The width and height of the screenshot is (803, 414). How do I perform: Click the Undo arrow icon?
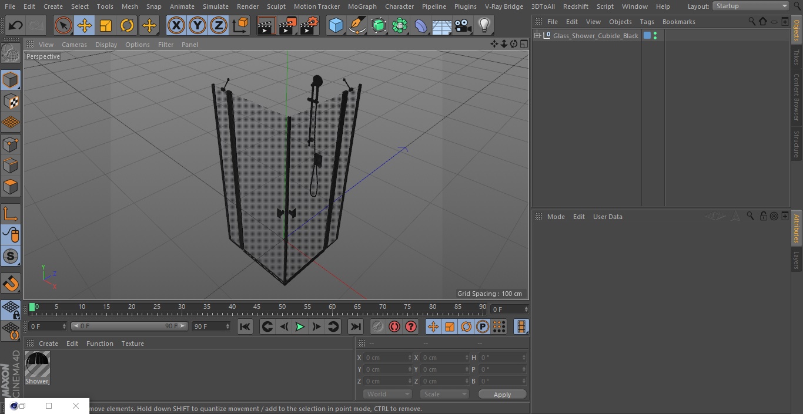(15, 26)
